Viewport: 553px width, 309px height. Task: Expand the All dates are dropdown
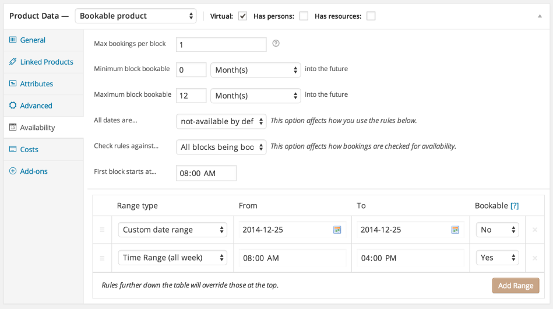[221, 121]
